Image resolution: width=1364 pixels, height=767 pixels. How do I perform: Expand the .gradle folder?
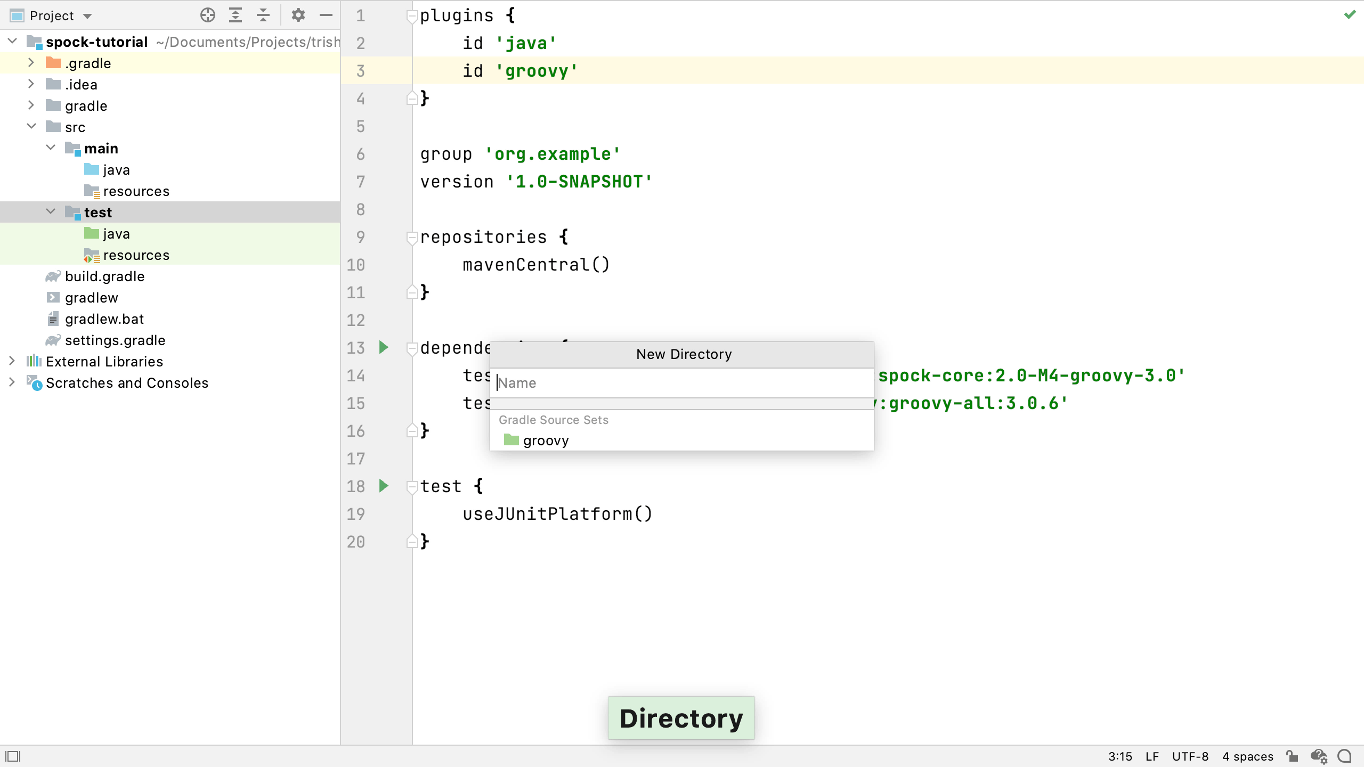(x=30, y=62)
